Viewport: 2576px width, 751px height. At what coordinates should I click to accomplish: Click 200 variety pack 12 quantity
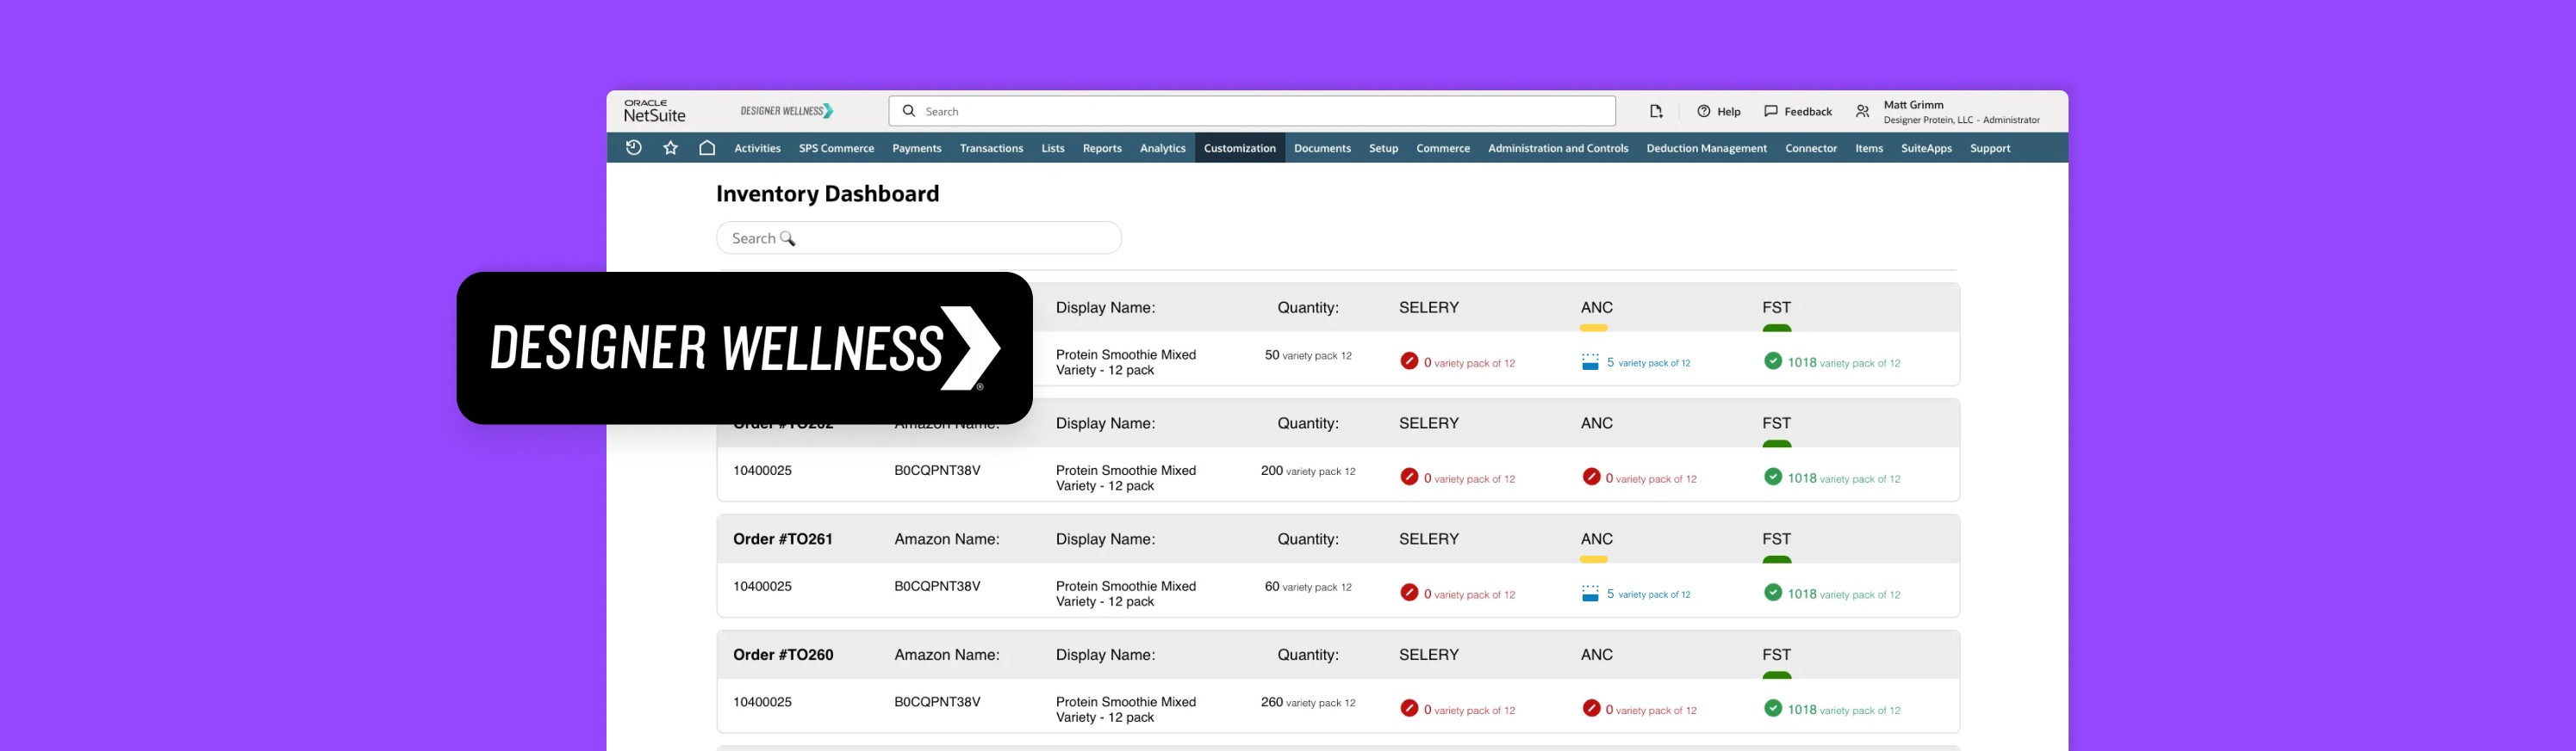(x=1308, y=471)
